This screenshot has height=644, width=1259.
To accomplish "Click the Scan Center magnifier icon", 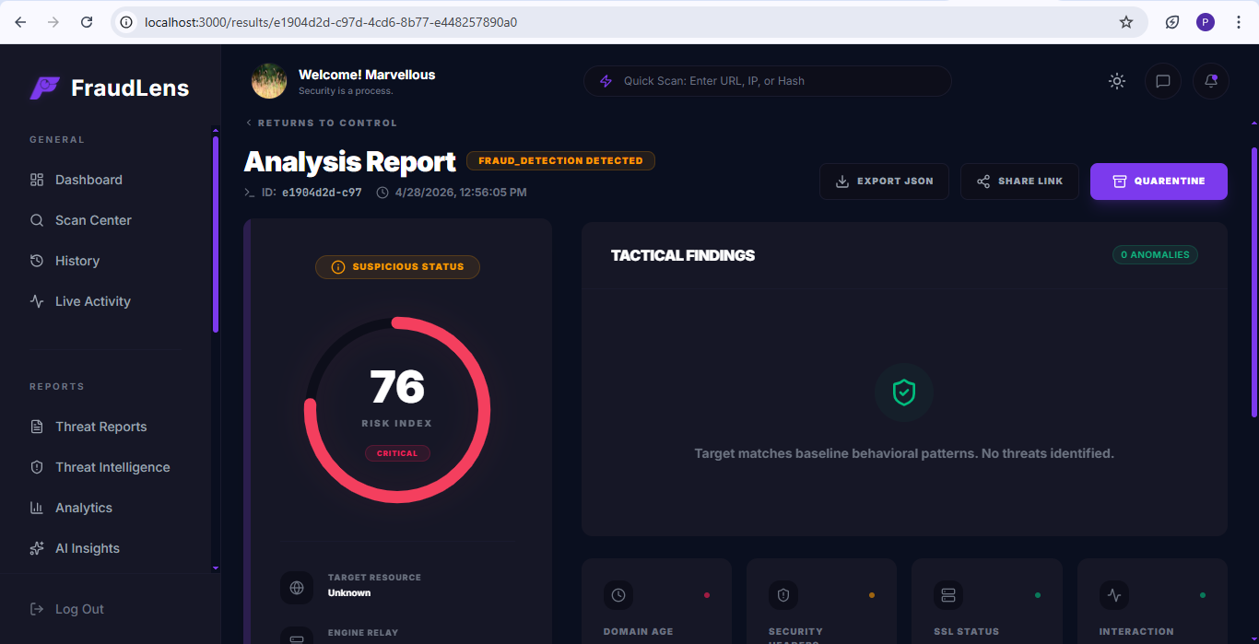I will pyautogui.click(x=37, y=220).
